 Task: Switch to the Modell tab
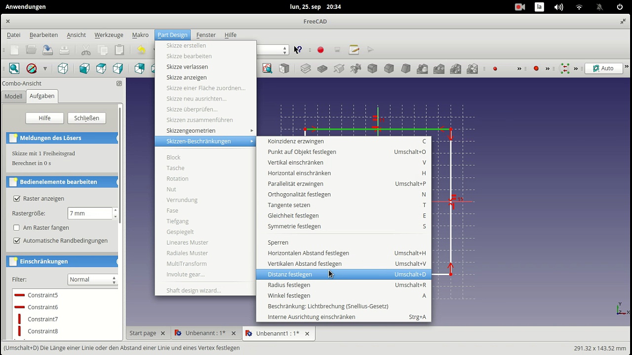tap(13, 96)
